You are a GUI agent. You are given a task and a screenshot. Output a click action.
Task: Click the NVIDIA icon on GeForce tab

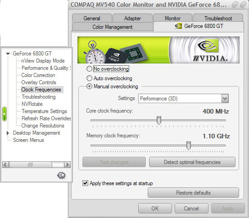[x=178, y=26]
